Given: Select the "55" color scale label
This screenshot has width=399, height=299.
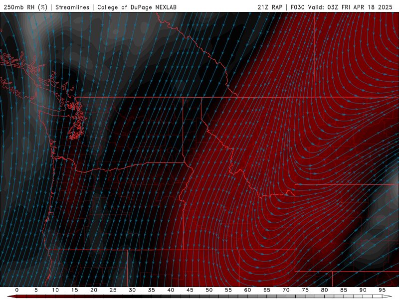Looking at the screenshot, I should tap(228, 290).
